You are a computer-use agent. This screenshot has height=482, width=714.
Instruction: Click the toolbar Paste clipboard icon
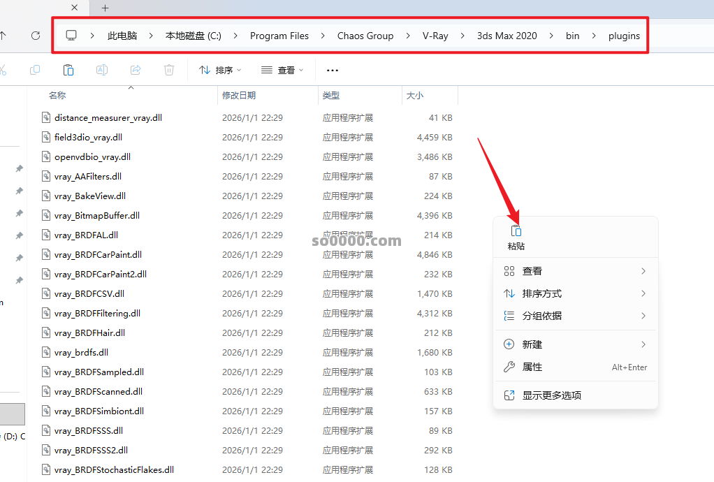click(x=68, y=70)
